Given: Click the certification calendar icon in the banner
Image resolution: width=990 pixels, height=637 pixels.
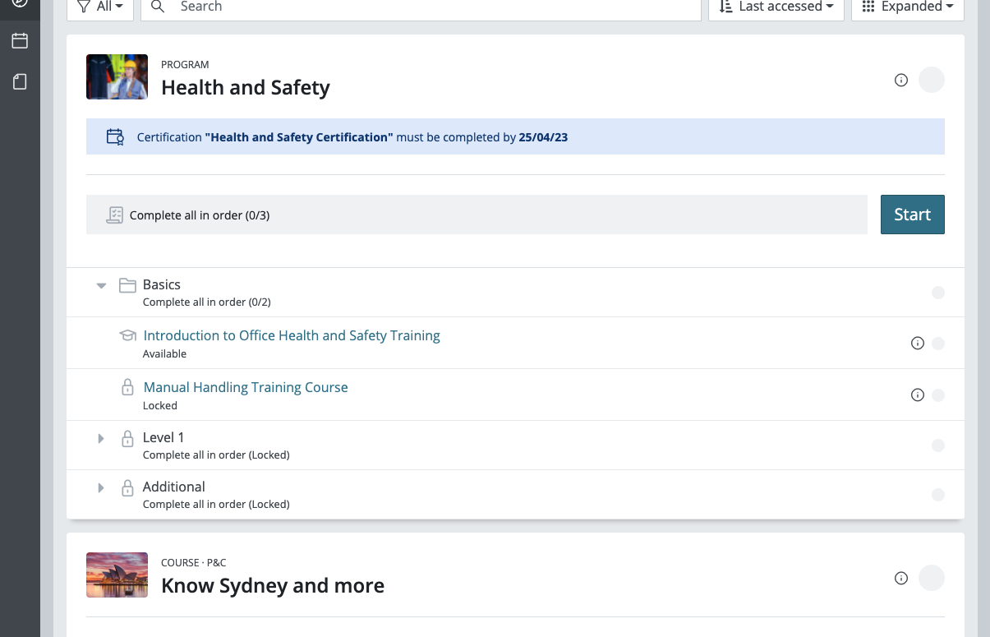Looking at the screenshot, I should tap(114, 136).
